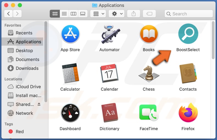The width and height of the screenshot is (217, 140).
Task: Open Recents in the sidebar
Action: click(x=22, y=33)
